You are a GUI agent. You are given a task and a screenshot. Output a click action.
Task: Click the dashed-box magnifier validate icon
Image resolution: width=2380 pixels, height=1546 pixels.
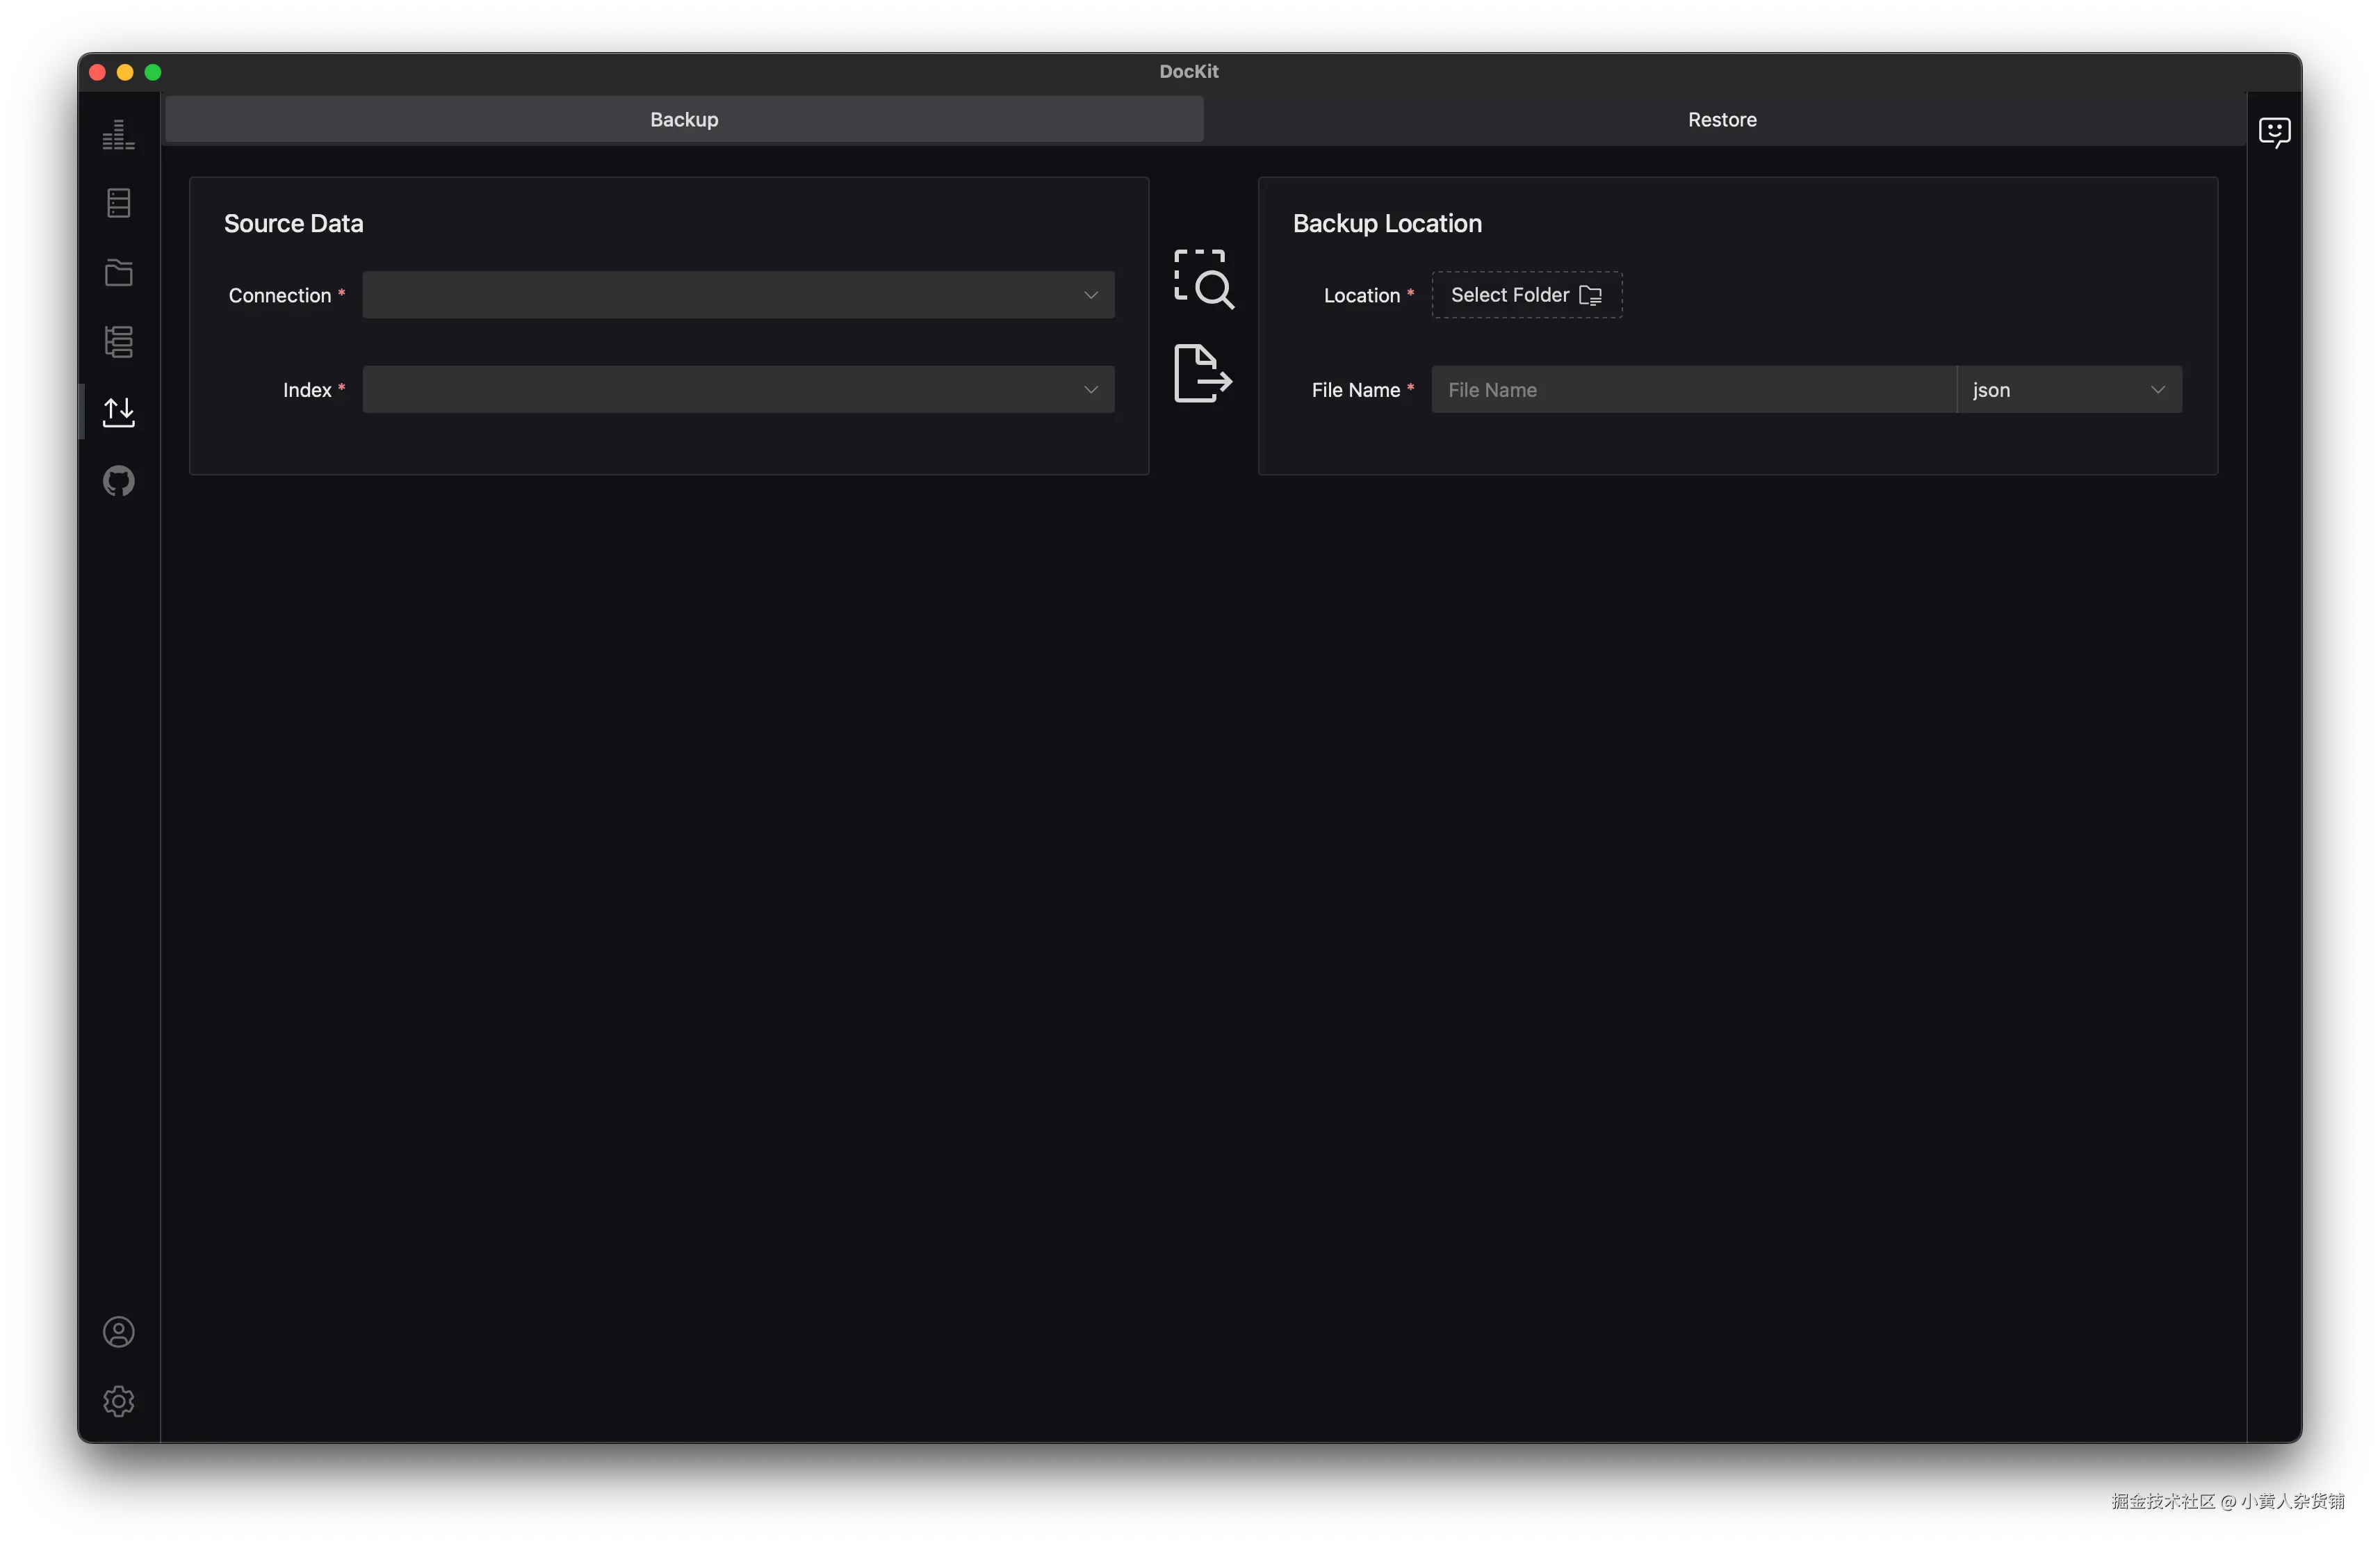[x=1203, y=279]
